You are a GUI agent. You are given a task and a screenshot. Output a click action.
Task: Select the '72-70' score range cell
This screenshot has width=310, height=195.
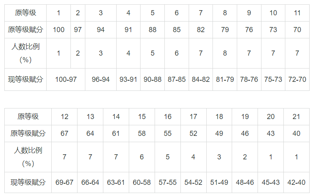[297, 79]
